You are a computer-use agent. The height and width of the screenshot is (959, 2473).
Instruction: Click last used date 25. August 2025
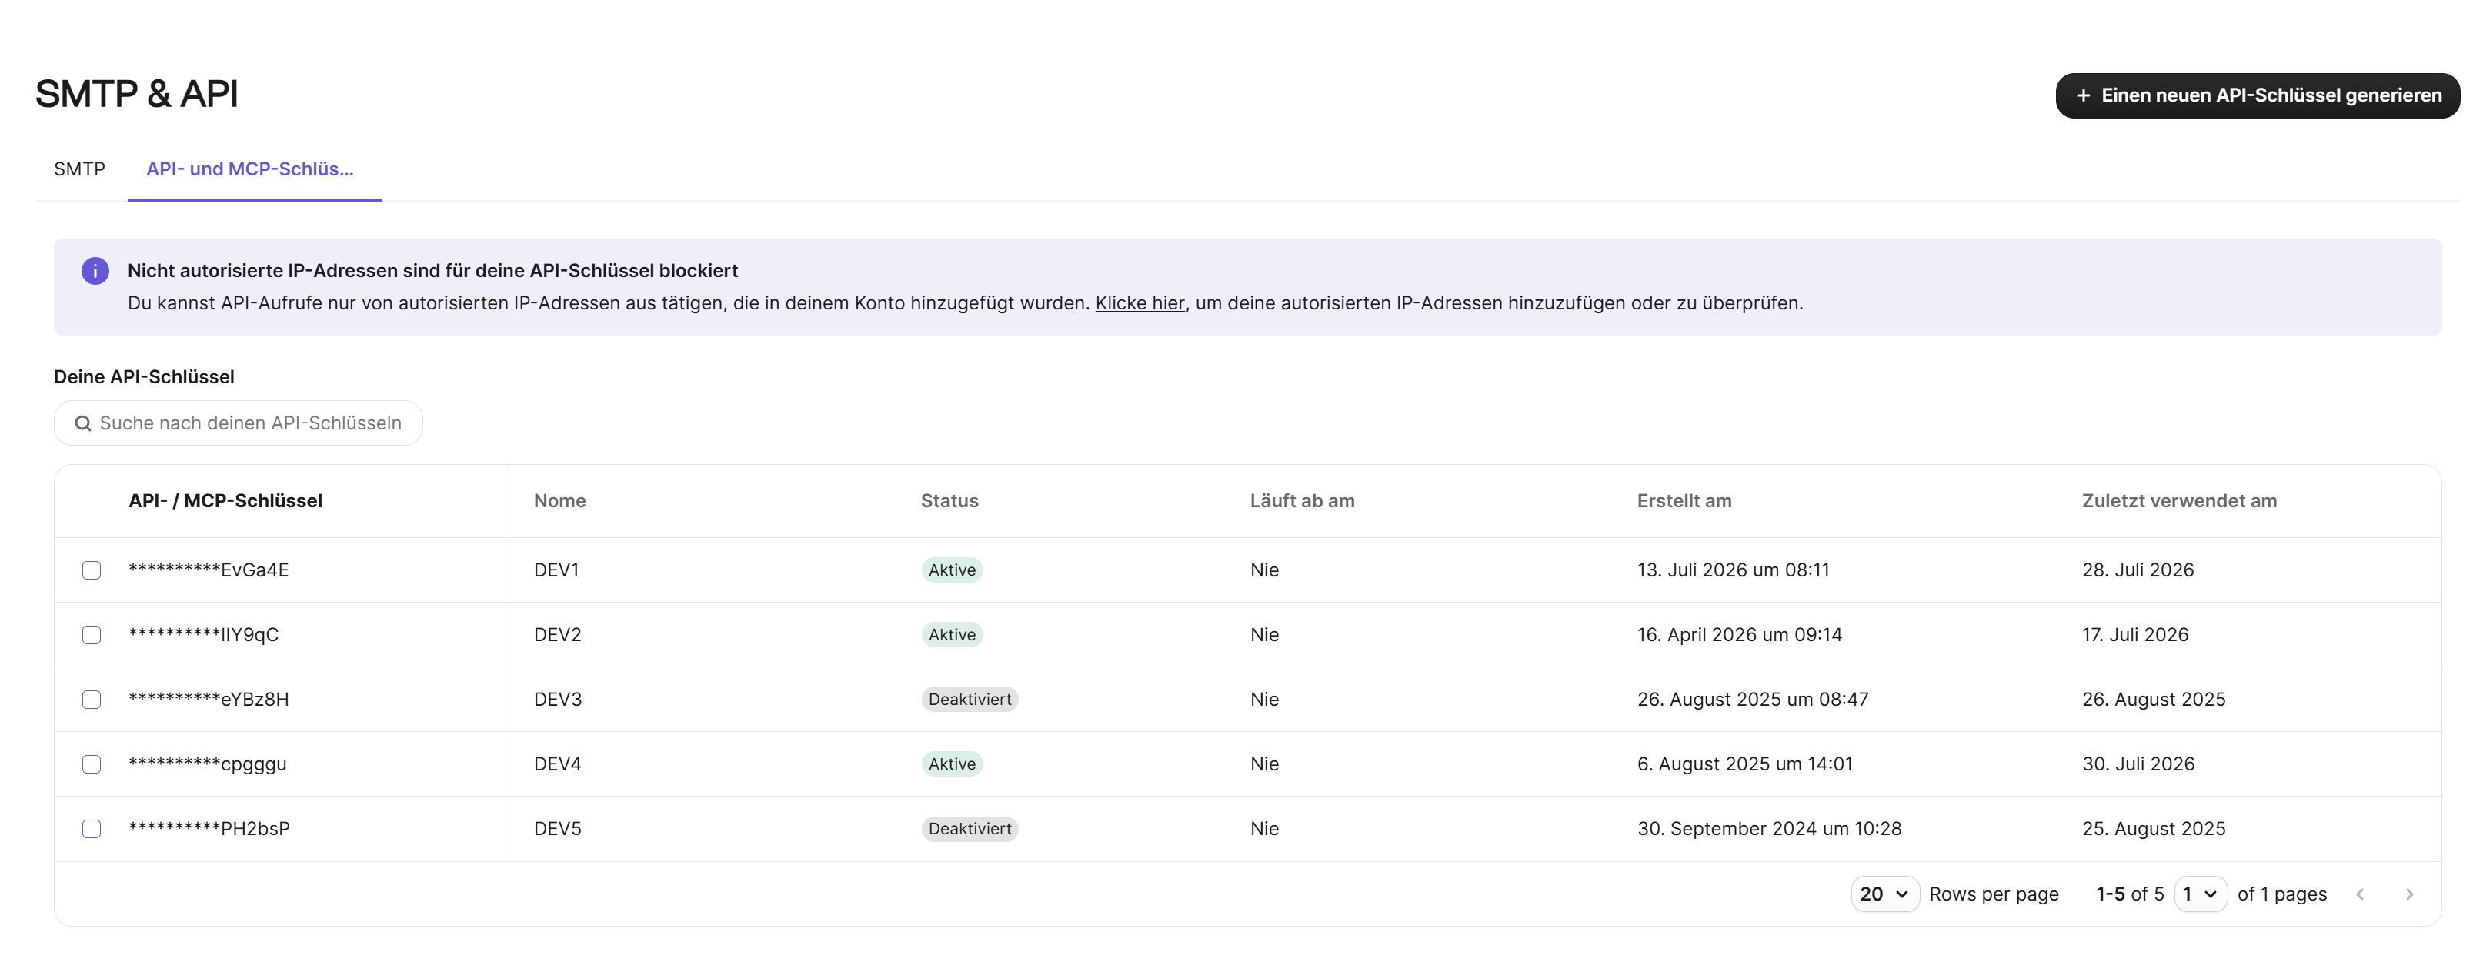tap(2154, 828)
